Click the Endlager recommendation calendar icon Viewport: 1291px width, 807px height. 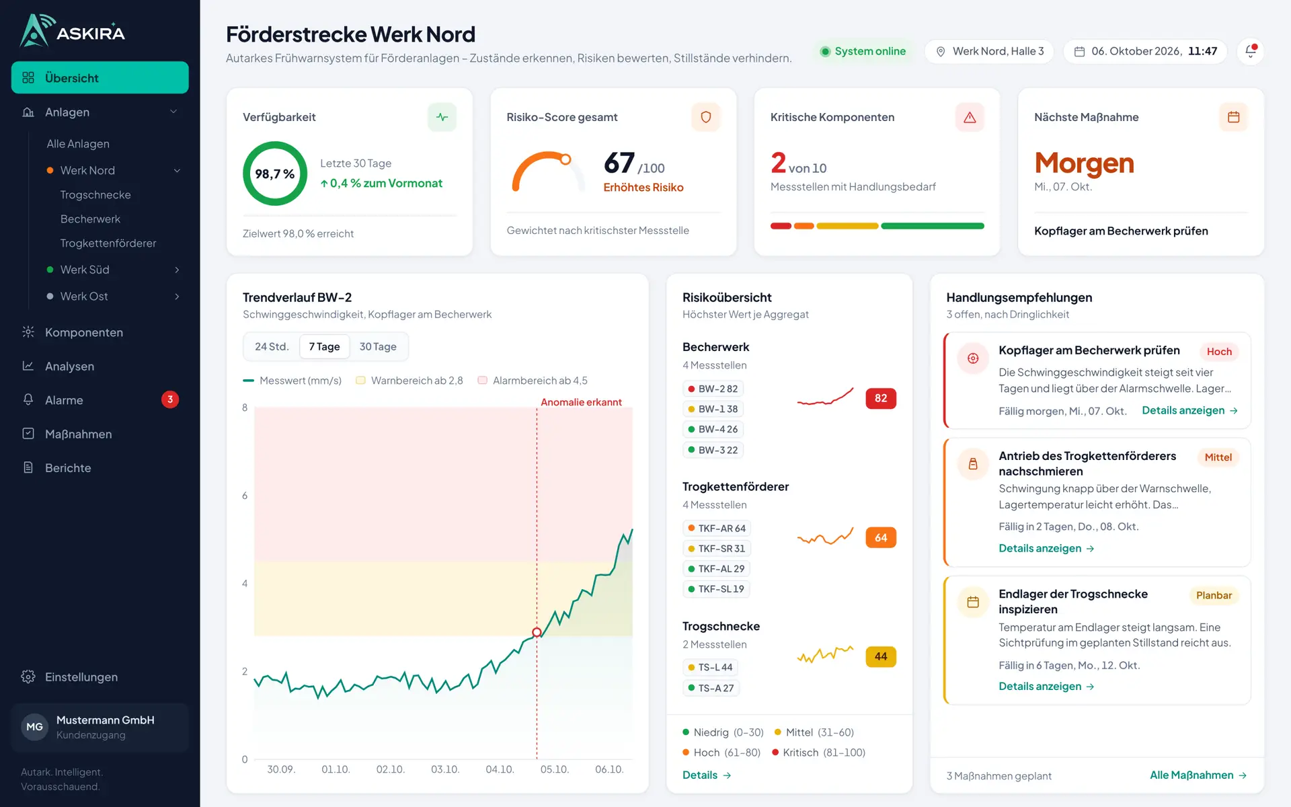pyautogui.click(x=973, y=602)
